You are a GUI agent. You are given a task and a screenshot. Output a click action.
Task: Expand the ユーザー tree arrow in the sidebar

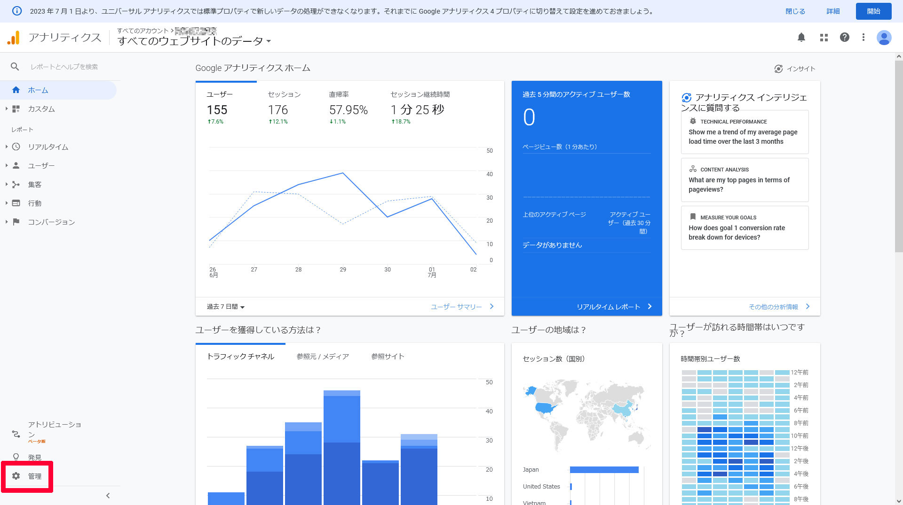pyautogui.click(x=7, y=165)
